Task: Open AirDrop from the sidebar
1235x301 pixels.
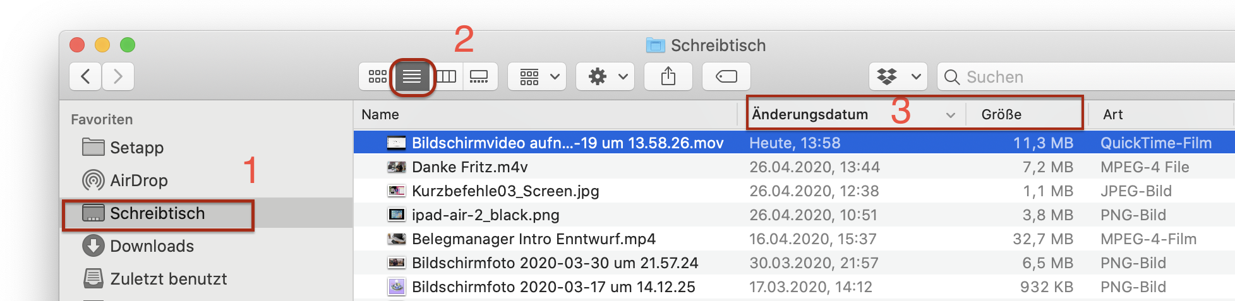Action: 138,180
